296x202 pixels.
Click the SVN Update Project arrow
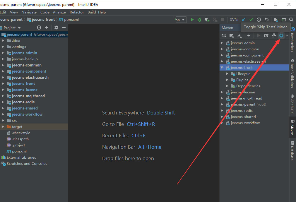tap(244, 20)
